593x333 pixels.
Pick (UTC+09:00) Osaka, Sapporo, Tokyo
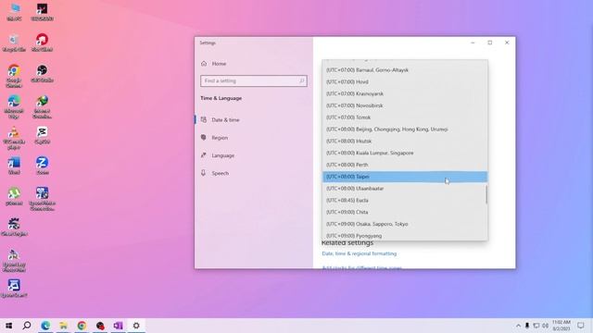[x=405, y=224]
